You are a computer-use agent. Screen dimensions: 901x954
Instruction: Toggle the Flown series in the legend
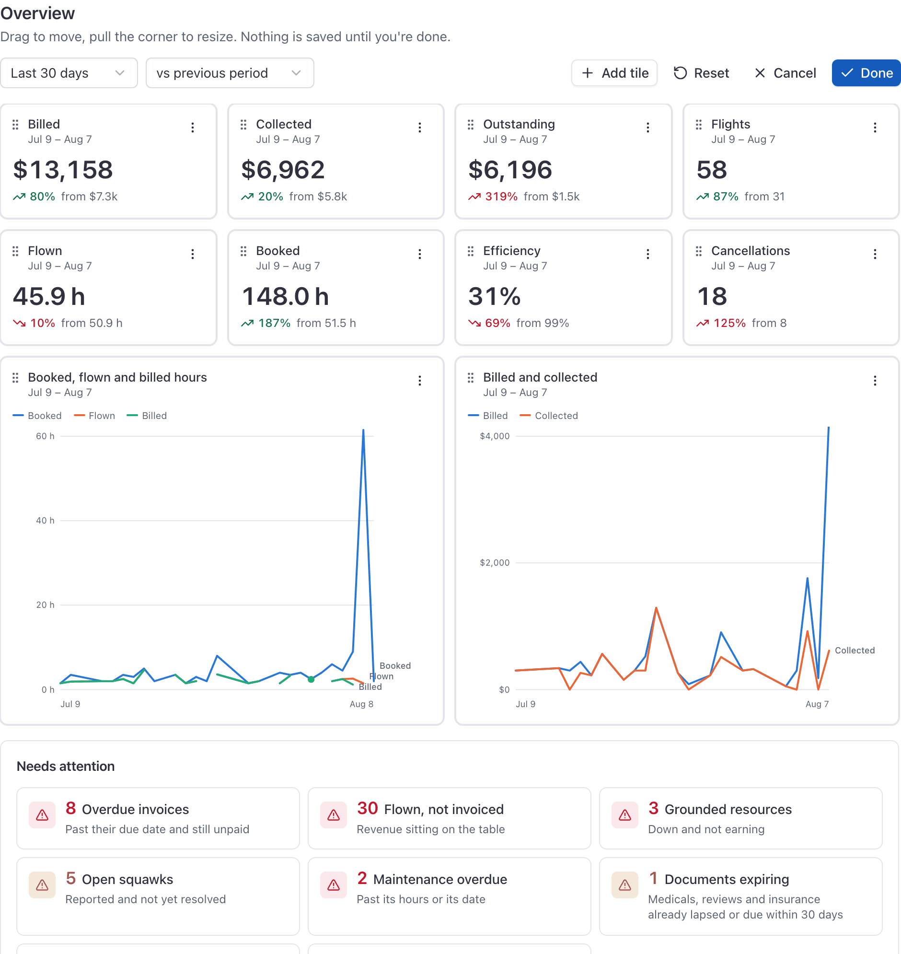[x=94, y=416]
